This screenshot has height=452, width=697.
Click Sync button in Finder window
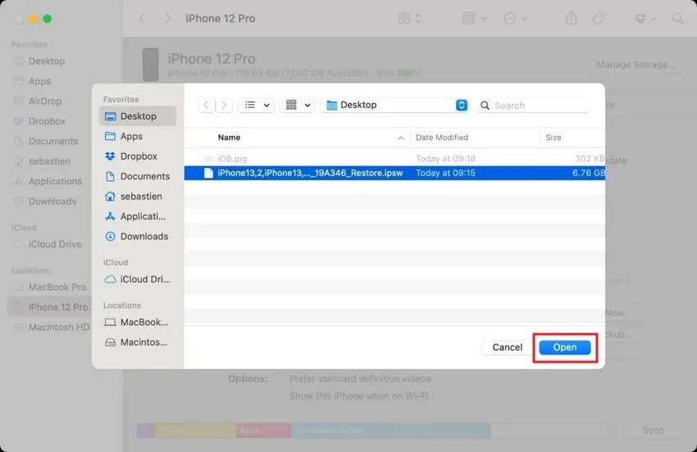pyautogui.click(x=653, y=430)
